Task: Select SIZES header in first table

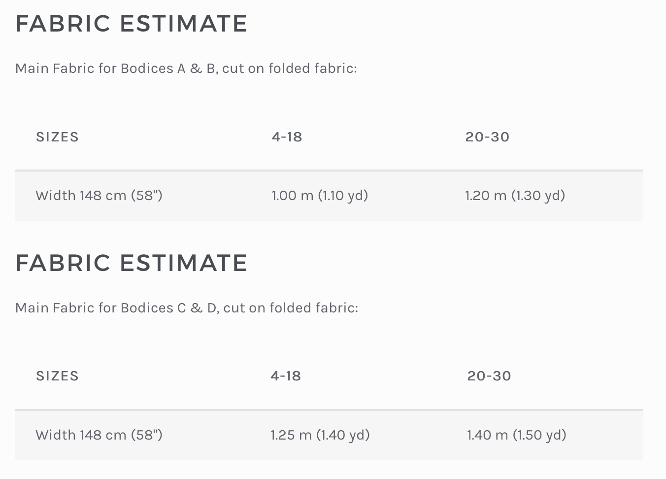Action: [57, 137]
